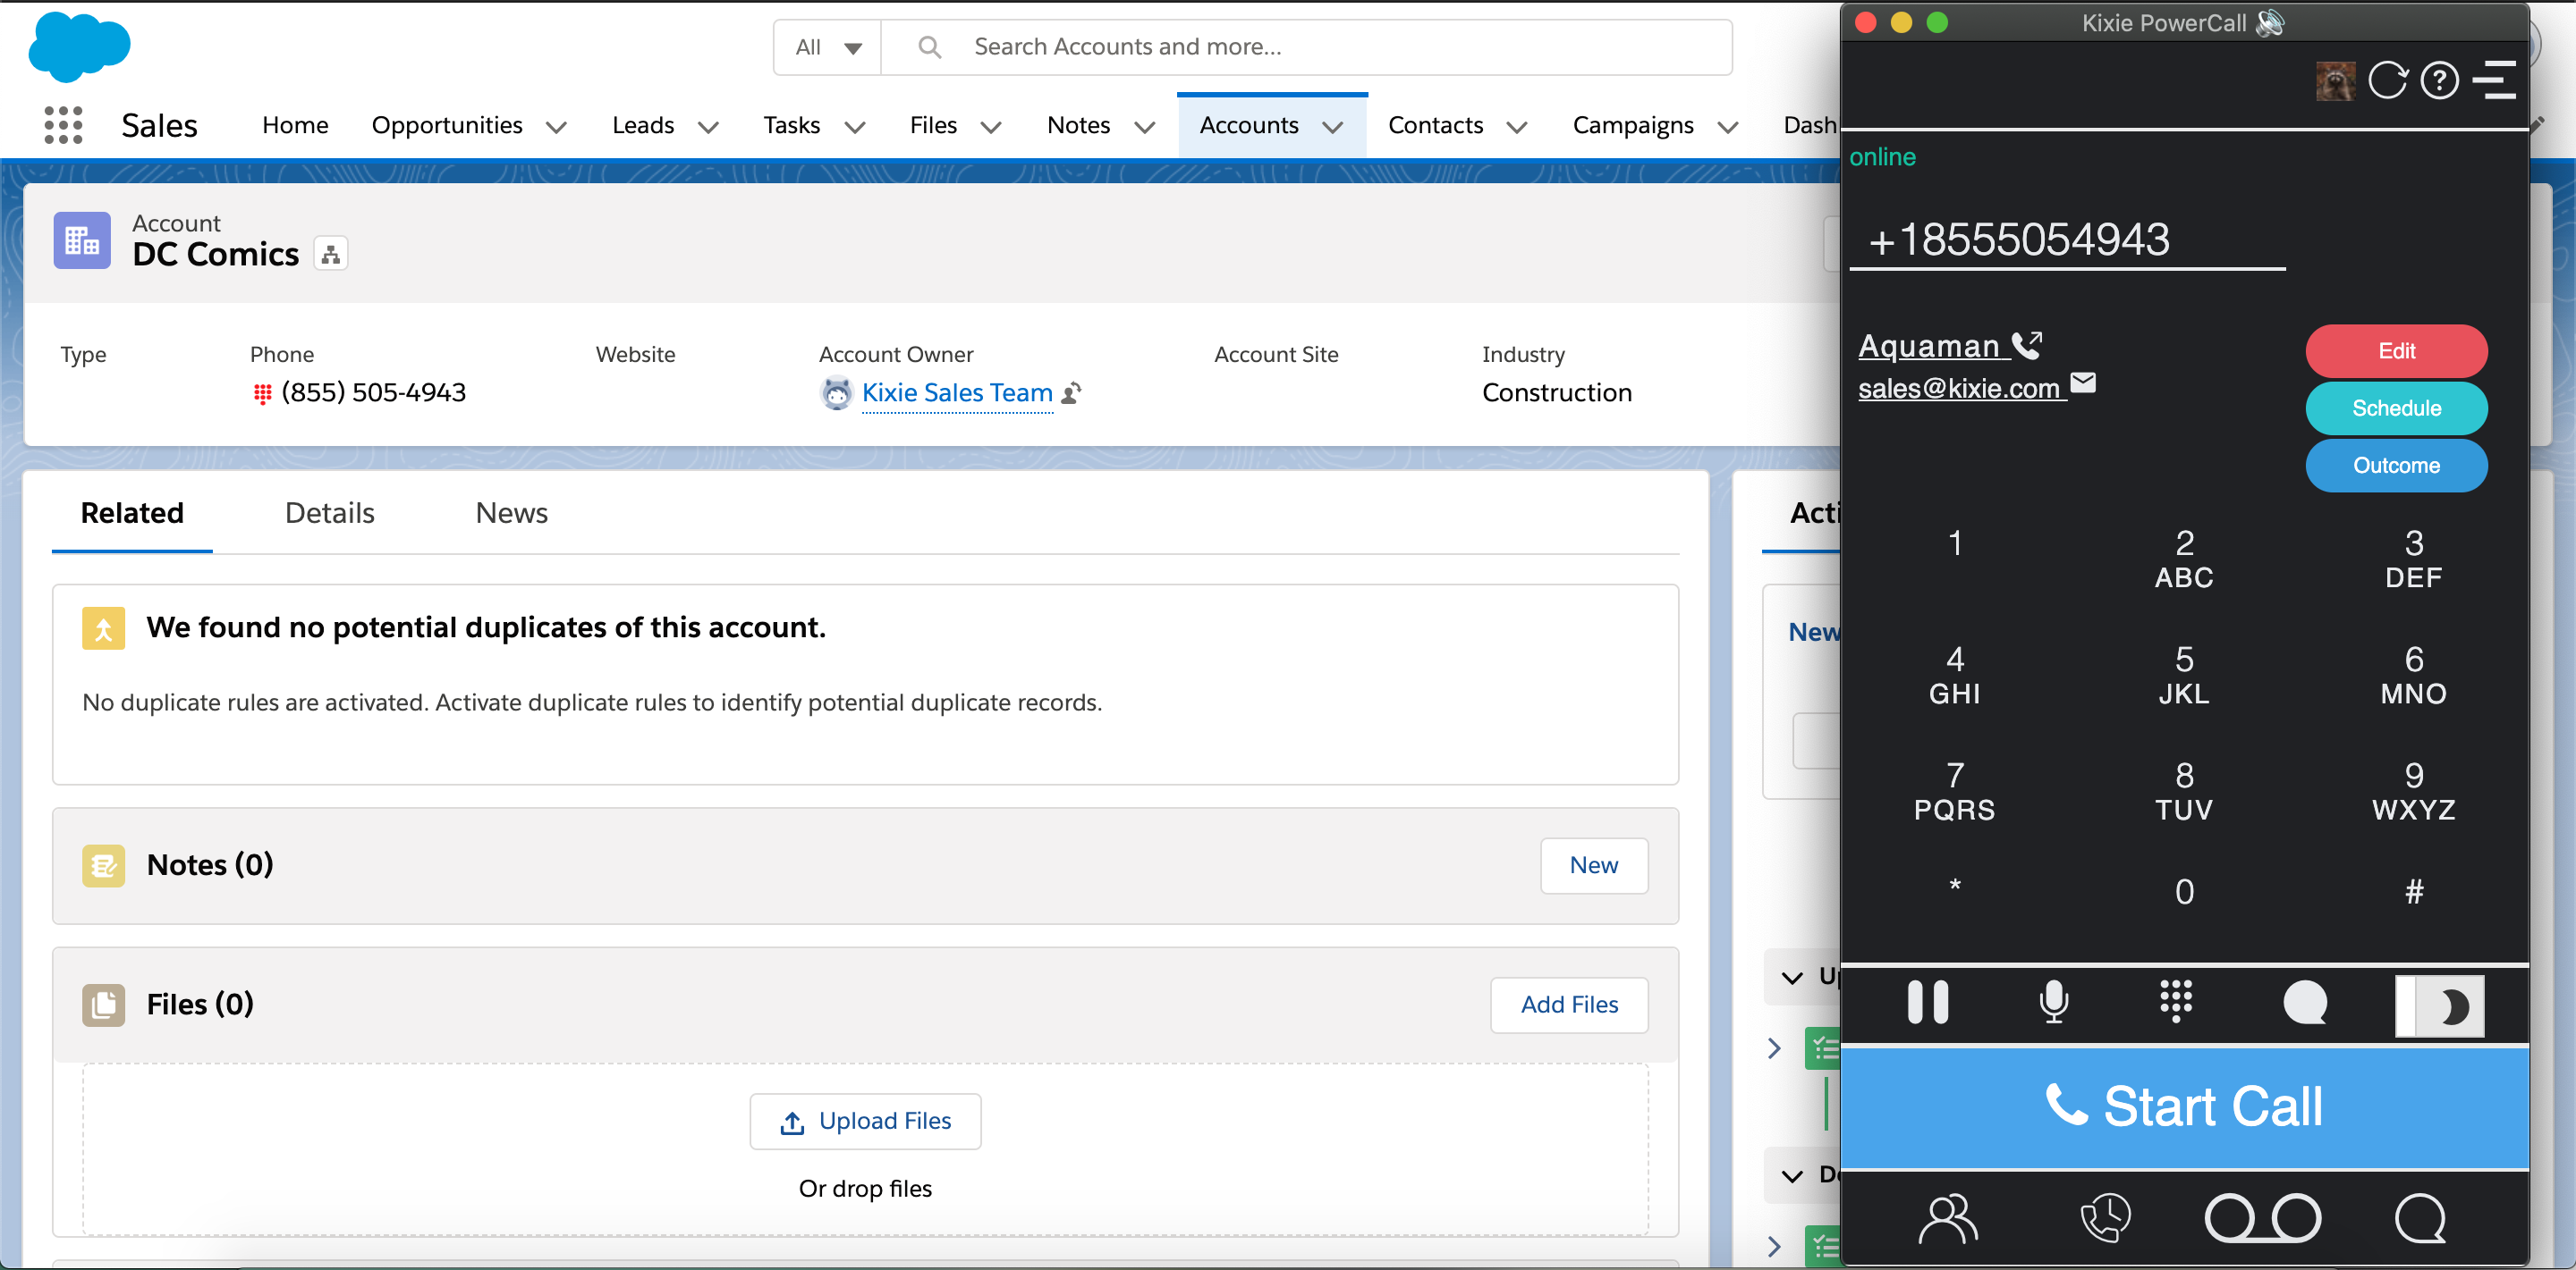This screenshot has height=1270, width=2576.
Task: Go to the Home tab
Action: point(295,125)
